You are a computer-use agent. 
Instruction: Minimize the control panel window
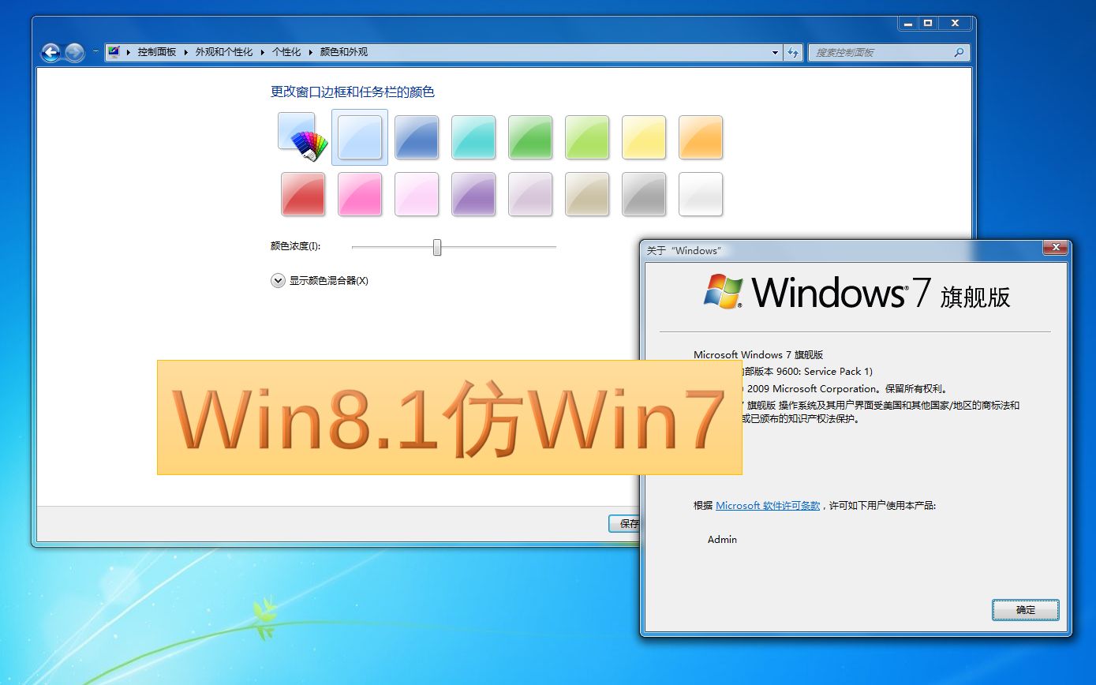coord(908,24)
